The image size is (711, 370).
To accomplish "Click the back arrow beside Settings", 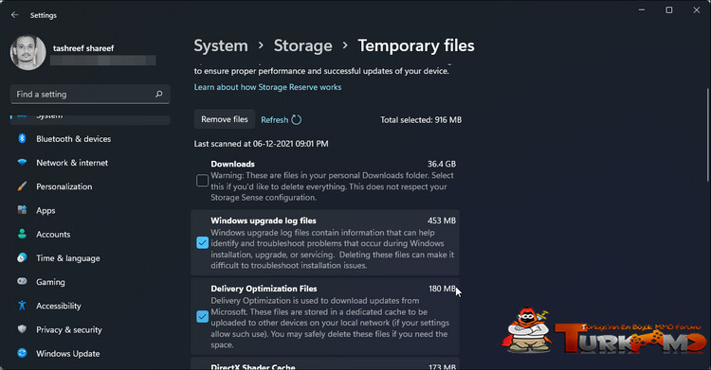I will [x=14, y=15].
